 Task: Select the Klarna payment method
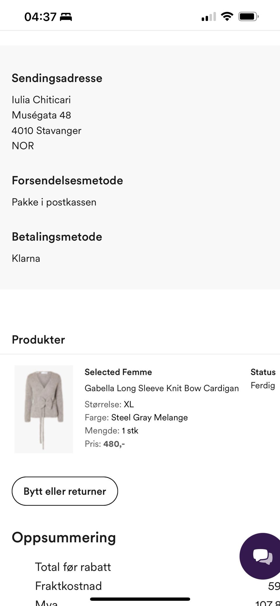[26, 258]
